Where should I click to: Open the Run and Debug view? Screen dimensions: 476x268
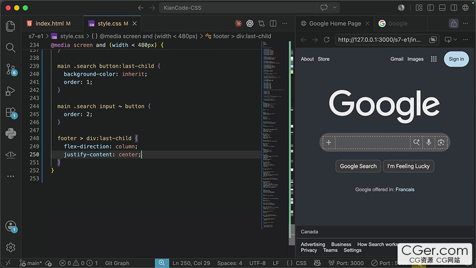pos(11,91)
